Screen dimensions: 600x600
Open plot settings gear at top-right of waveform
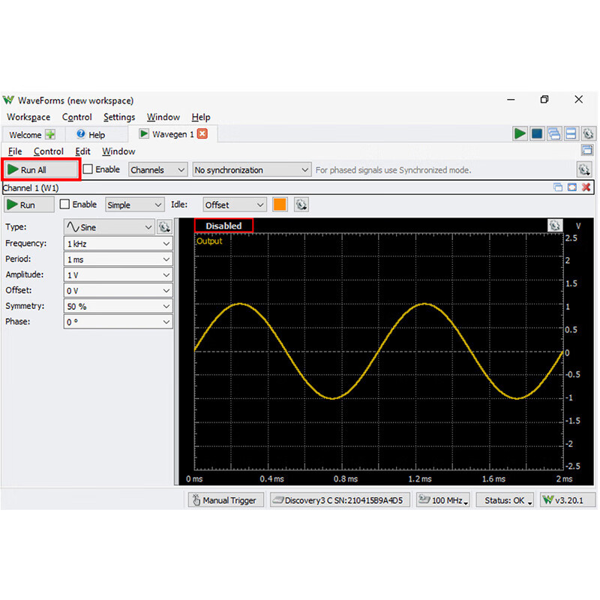[554, 225]
